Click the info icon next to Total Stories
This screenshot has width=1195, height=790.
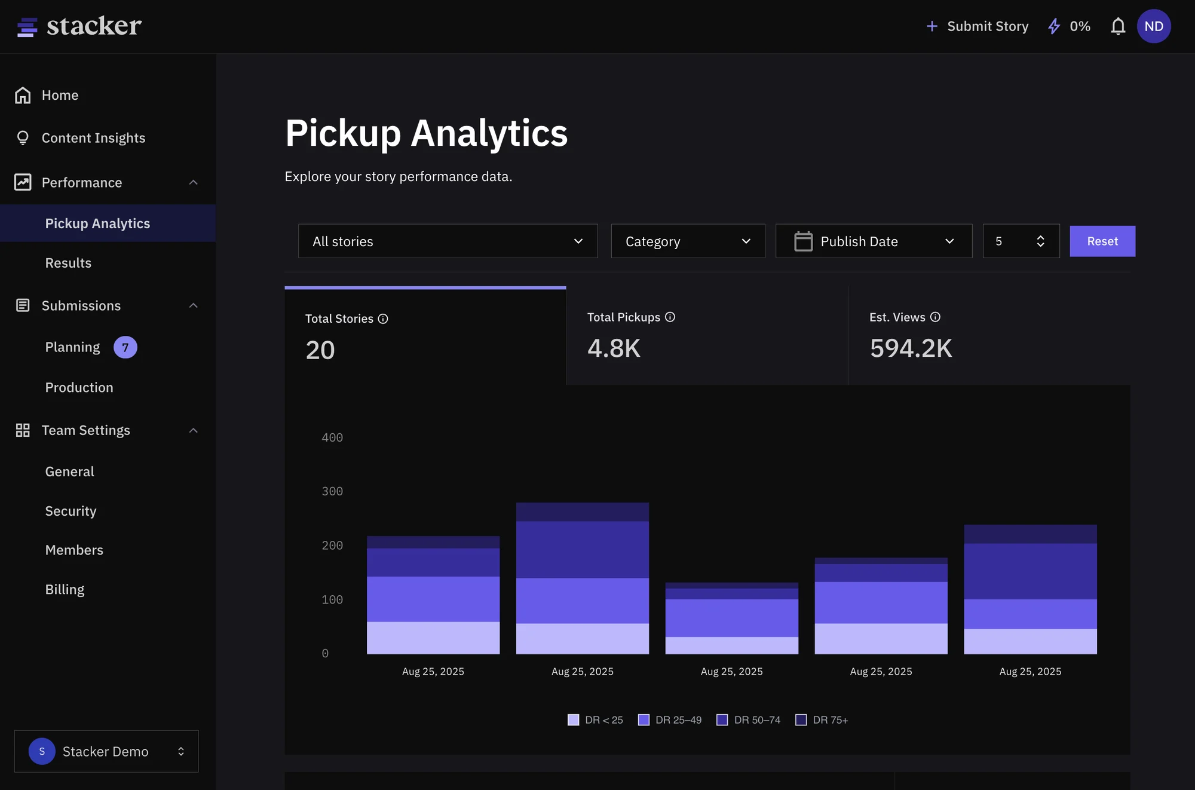[383, 319]
